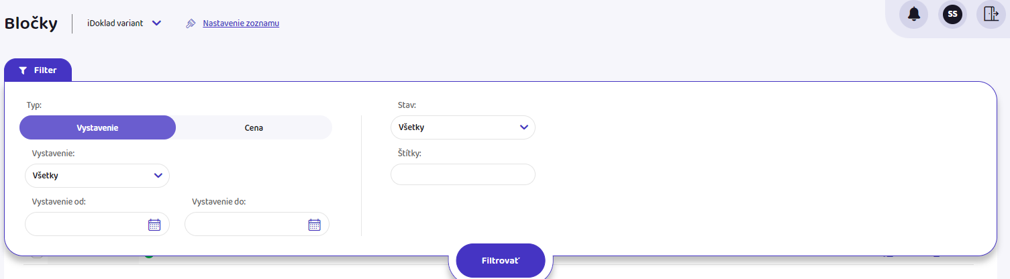Open the Nastavenie zoznamu link
Image resolution: width=1010 pixels, height=279 pixels.
tap(241, 23)
